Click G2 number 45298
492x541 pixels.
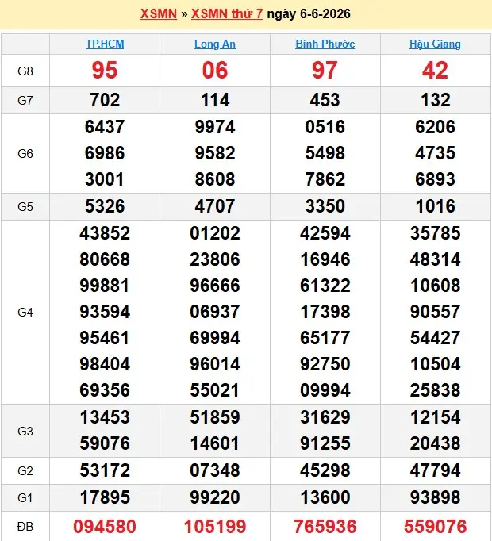click(325, 470)
